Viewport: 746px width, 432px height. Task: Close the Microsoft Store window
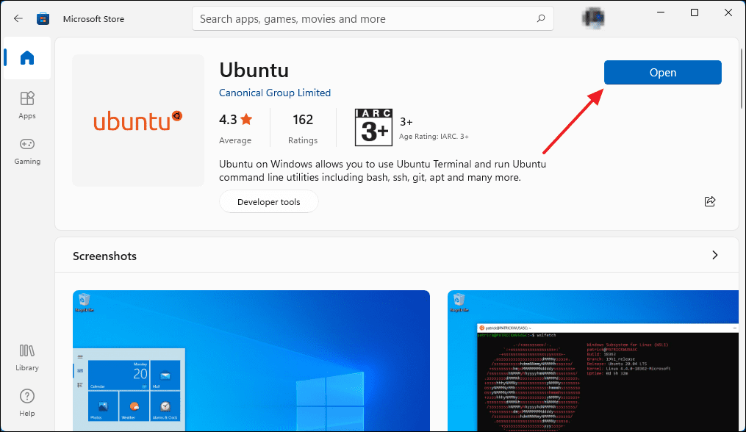click(728, 12)
